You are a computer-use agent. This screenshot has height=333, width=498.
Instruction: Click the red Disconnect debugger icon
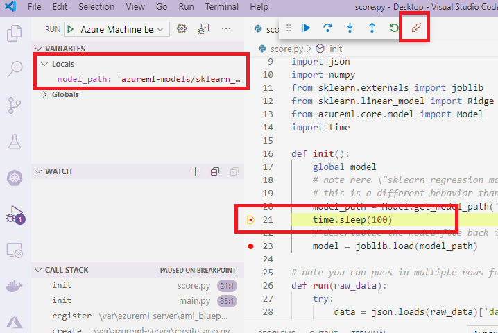pos(416,28)
